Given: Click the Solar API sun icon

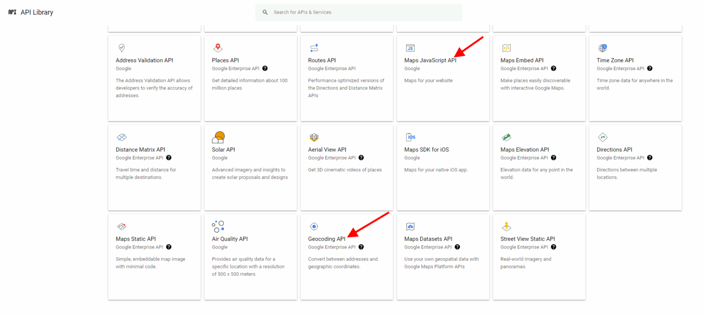Looking at the screenshot, I should pyautogui.click(x=218, y=137).
